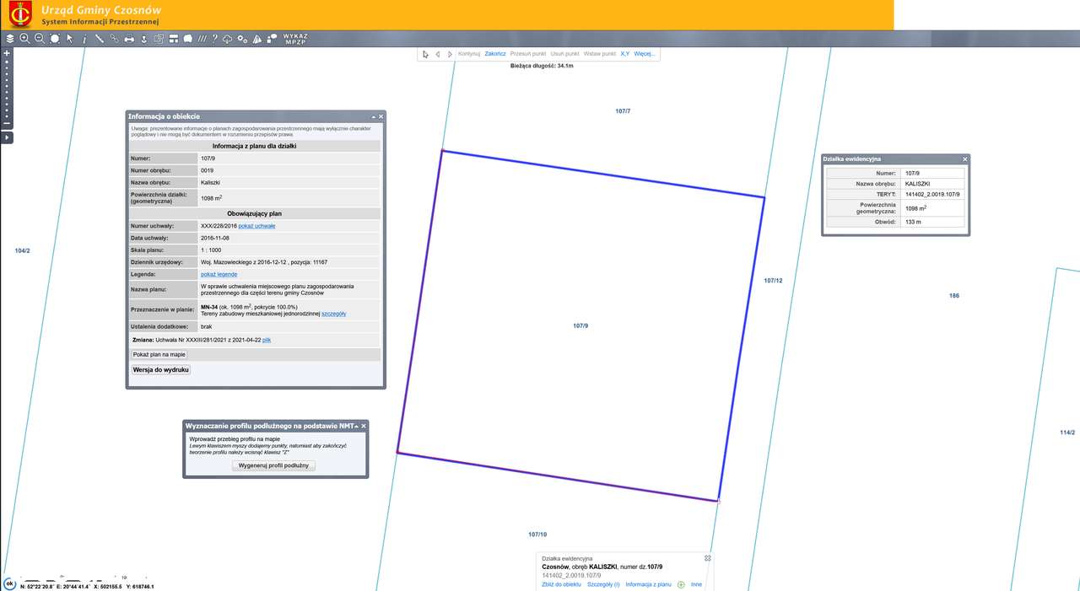Click 'pokaż uchwałę' link
1080x591 pixels.
(256, 226)
